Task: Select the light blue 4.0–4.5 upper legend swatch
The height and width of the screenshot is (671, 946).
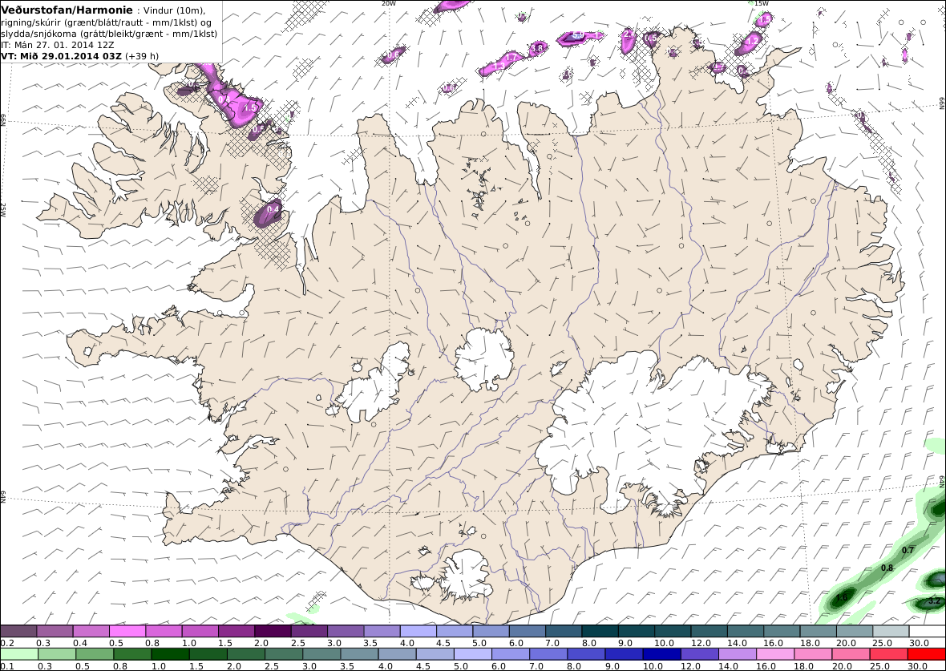Action: (418, 631)
